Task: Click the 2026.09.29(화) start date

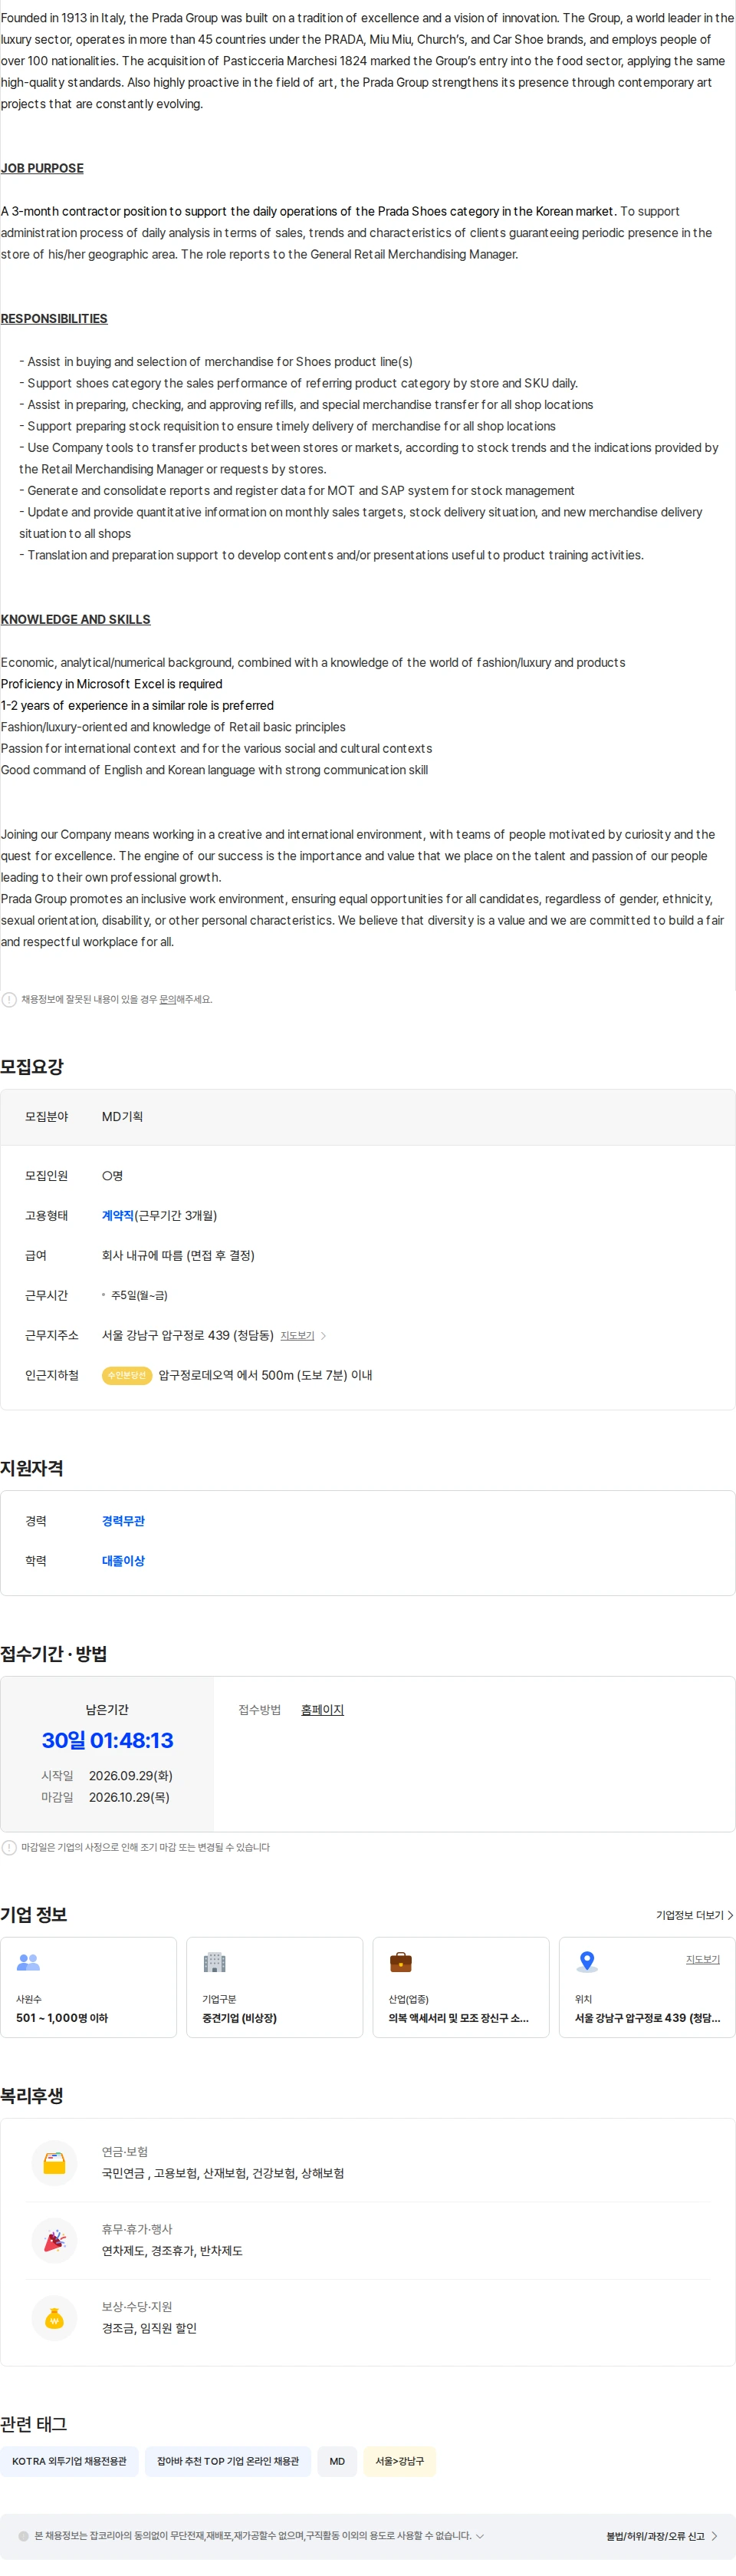Action: pos(131,1775)
